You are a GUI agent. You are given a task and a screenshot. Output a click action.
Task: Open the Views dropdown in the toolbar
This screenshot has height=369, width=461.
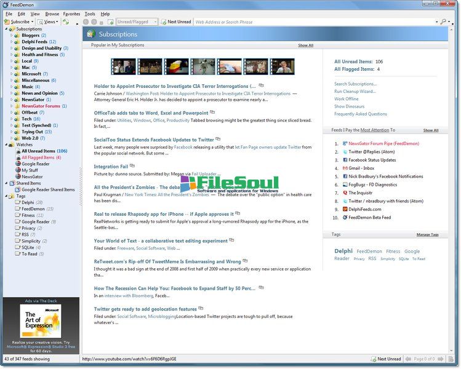[50, 22]
